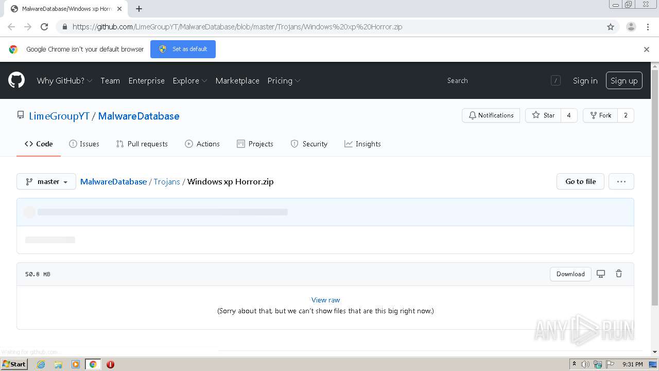Screen dimensions: 659x371
Task: Dismiss default browser notification bar
Action: tap(647, 49)
